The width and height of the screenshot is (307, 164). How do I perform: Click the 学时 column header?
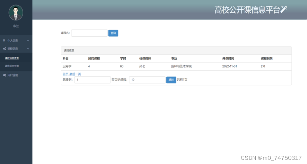coord(123,58)
